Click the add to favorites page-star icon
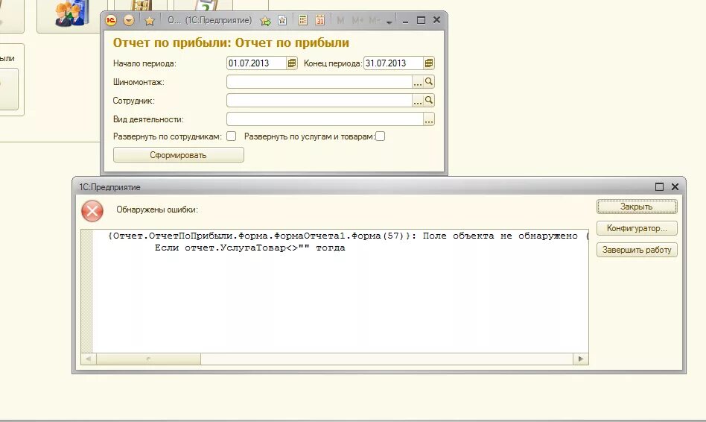The image size is (706, 422). pos(282,20)
